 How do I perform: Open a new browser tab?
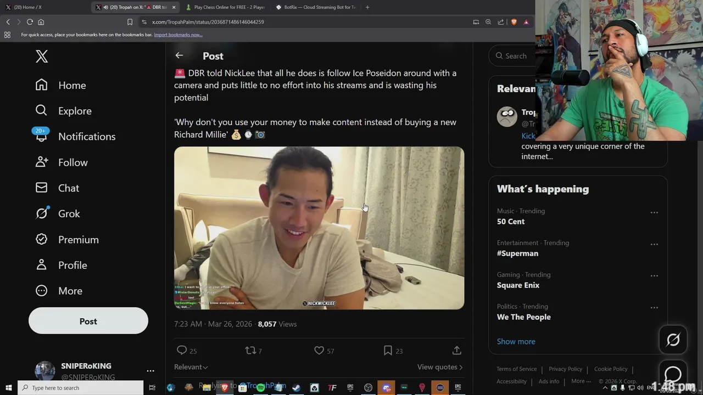367,7
